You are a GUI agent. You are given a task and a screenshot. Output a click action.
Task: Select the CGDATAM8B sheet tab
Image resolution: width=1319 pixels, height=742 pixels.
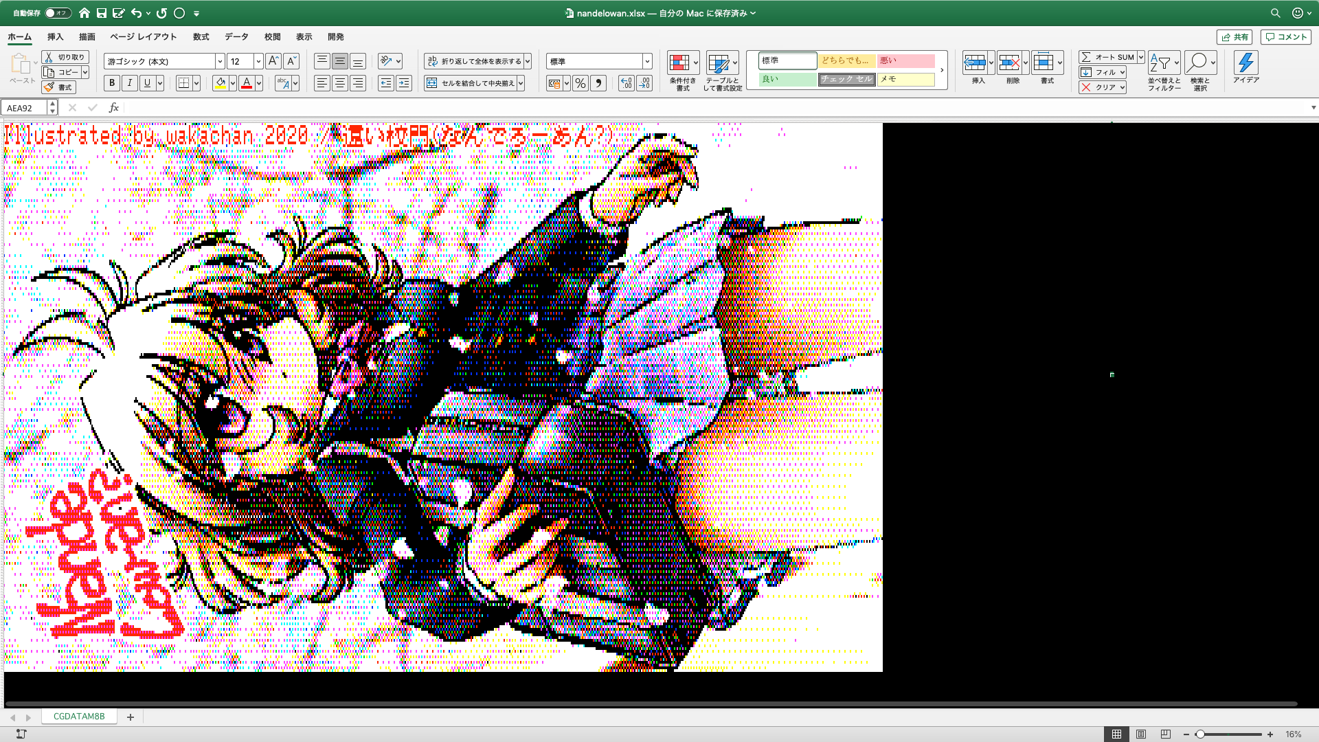[x=79, y=717]
